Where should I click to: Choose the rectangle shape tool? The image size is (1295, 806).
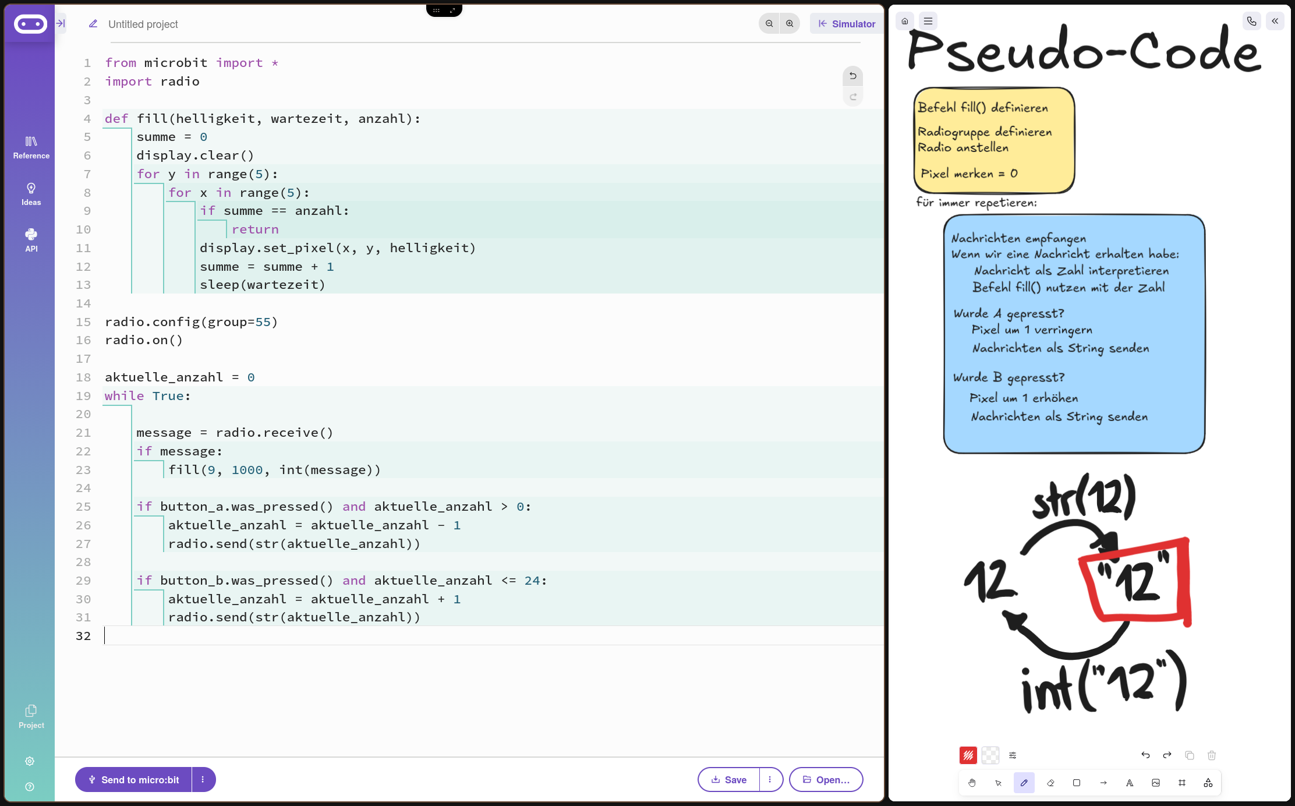[1077, 783]
